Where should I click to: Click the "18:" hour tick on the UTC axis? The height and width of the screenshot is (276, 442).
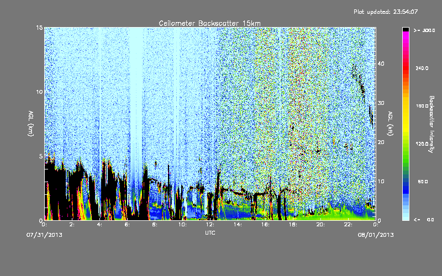293,225
